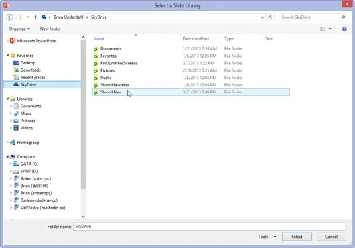355x248 pixels.
Task: Collapse the Libraries group
Action: tap(7, 99)
